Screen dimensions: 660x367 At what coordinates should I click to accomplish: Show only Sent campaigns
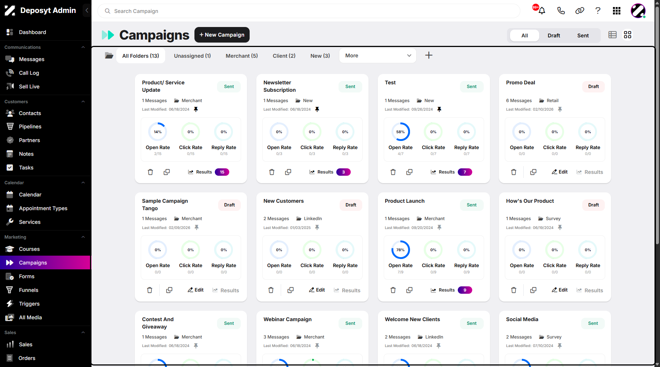click(583, 36)
